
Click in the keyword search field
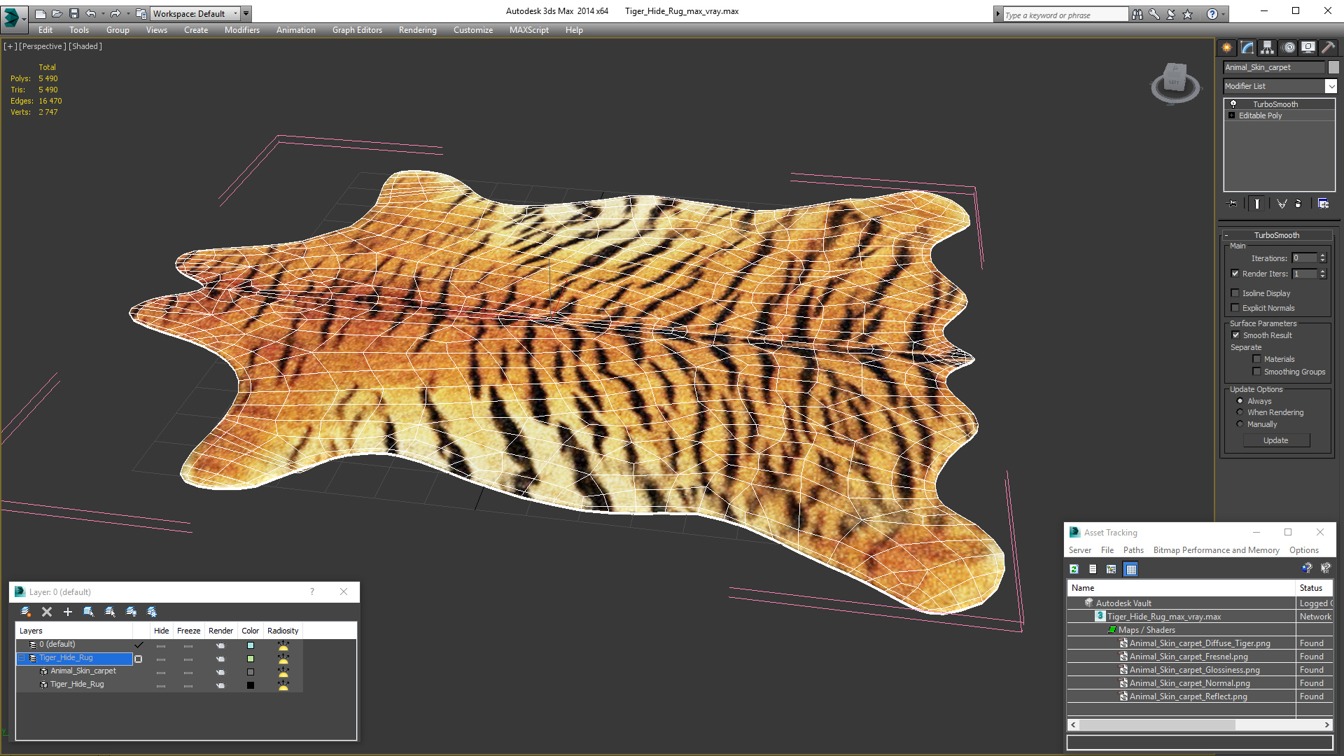[1065, 15]
